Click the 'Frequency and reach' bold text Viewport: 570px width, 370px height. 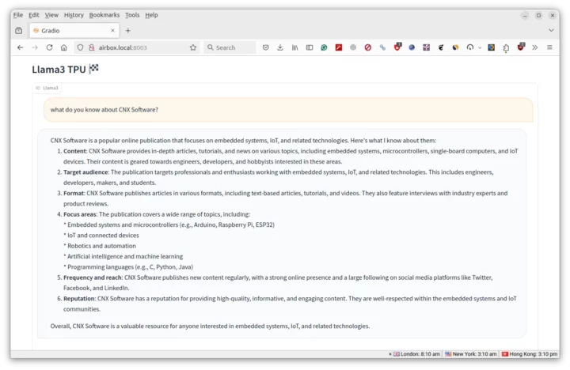93,277
